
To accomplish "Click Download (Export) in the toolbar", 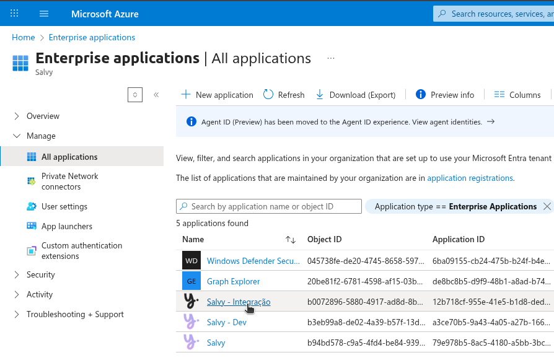I will click(x=356, y=95).
